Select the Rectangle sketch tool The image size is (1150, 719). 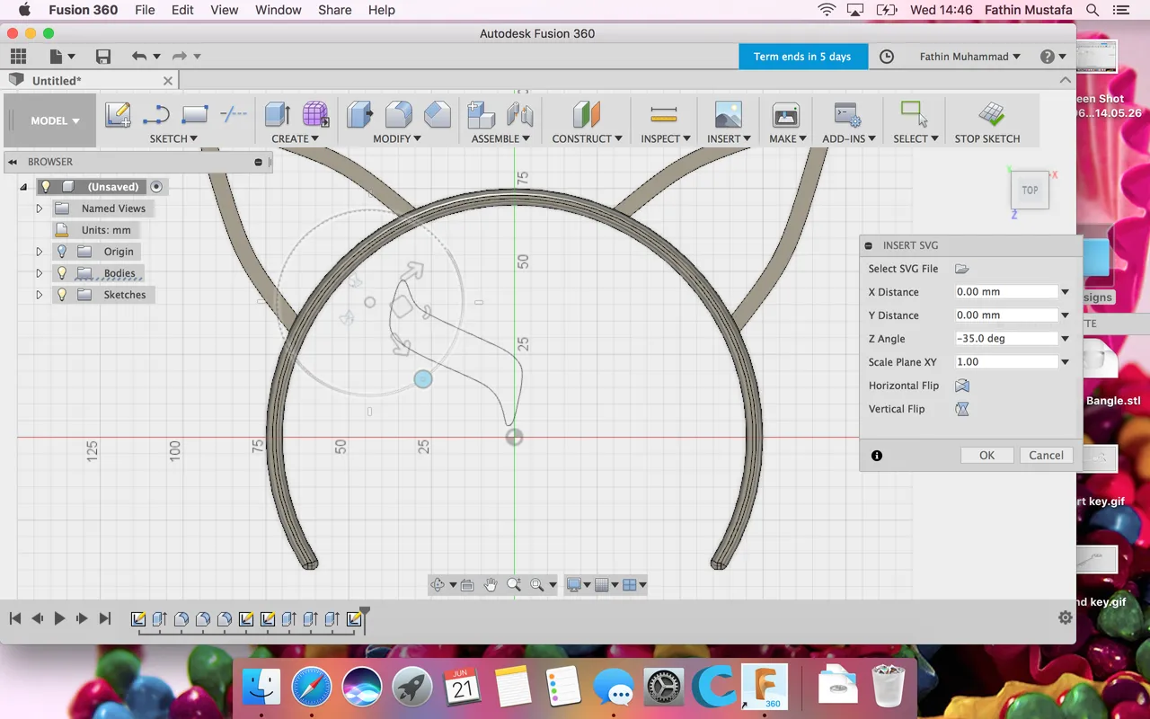pos(195,115)
